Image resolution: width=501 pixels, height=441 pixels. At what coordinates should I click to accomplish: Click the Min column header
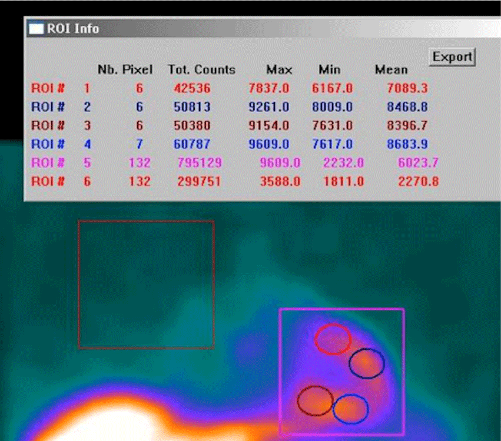tap(330, 69)
